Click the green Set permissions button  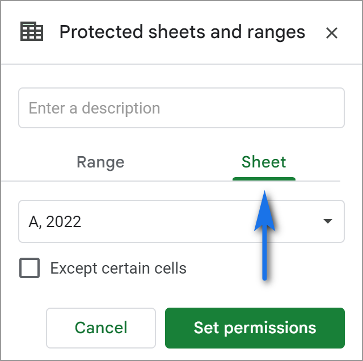tap(255, 328)
